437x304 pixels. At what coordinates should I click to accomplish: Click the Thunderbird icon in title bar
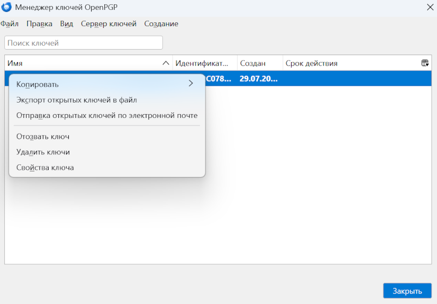tap(7, 7)
